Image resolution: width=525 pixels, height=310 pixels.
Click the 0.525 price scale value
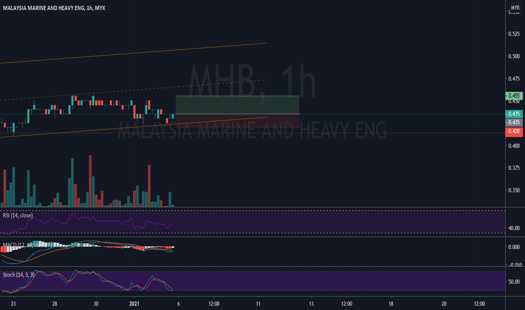514,34
